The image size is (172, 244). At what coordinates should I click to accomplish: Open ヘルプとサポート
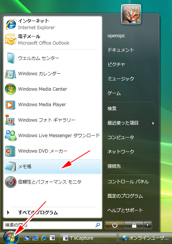pos(125,210)
